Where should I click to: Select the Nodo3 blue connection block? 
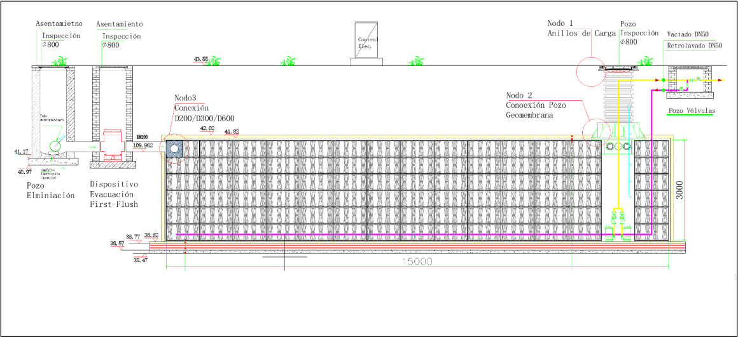pos(175,148)
